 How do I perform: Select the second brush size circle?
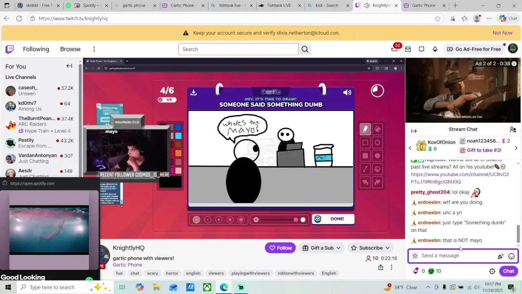(208, 220)
